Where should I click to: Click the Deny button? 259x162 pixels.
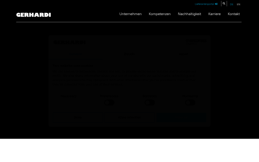(x=78, y=118)
